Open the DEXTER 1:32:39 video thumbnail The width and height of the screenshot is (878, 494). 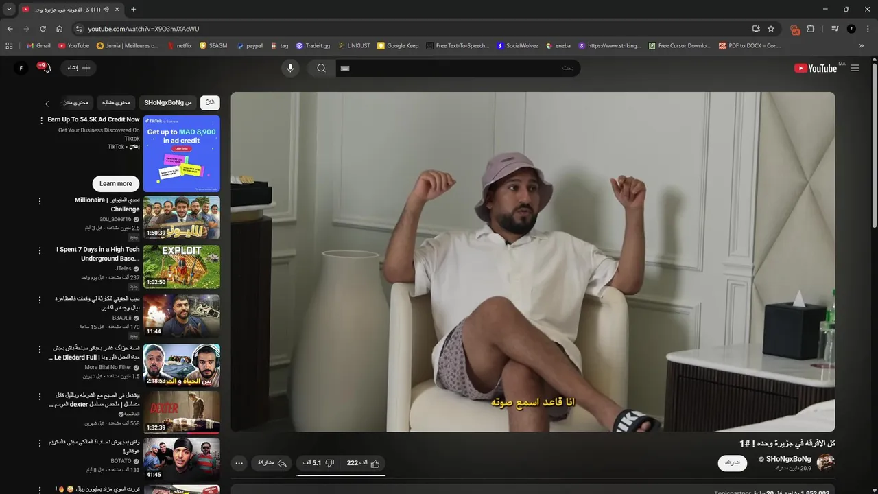tap(182, 412)
